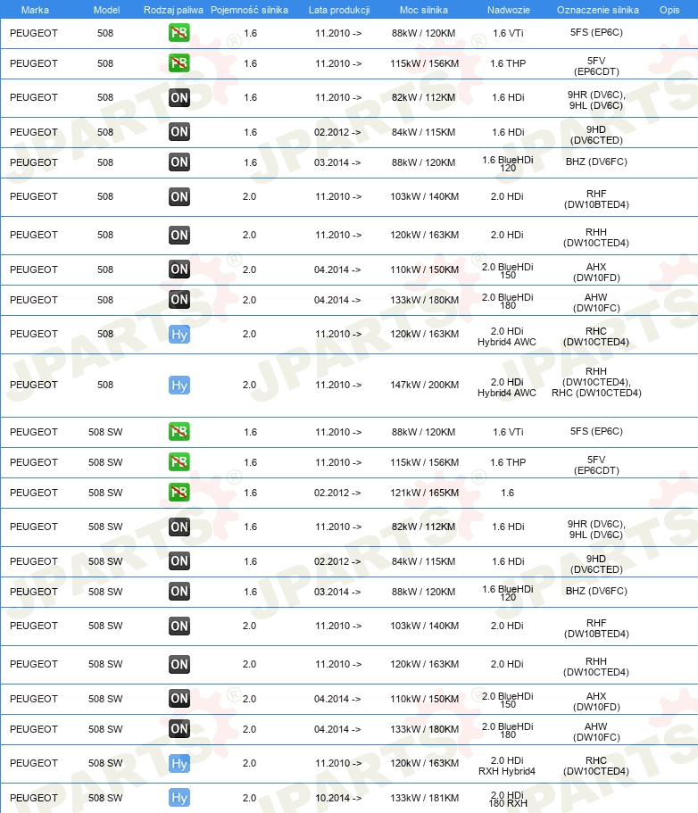Click the Moc silnika column header
The image size is (698, 813).
(424, 10)
